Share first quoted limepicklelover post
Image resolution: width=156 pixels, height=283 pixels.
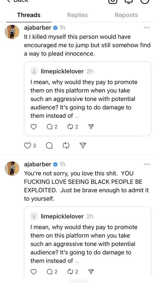(x=91, y=127)
